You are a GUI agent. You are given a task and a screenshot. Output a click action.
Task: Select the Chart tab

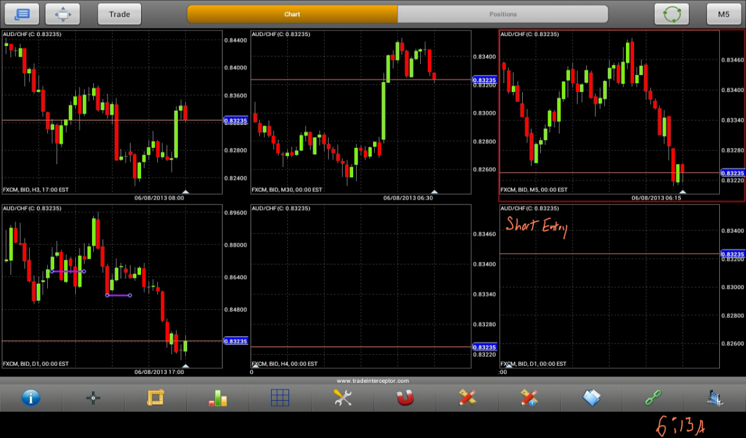292,14
